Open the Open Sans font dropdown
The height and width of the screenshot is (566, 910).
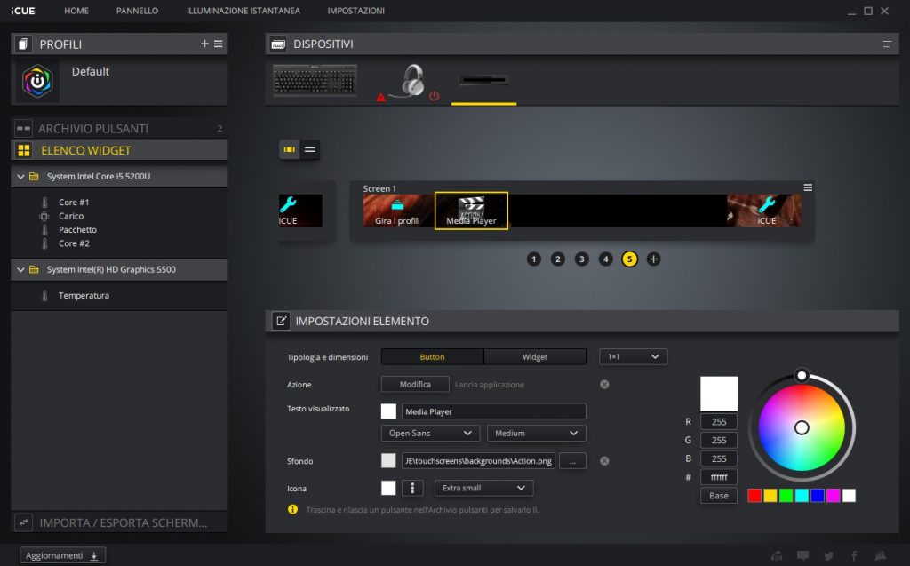(x=431, y=433)
